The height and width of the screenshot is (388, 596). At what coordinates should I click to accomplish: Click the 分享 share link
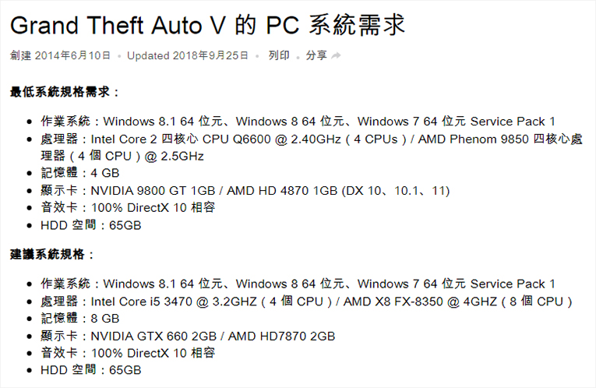[x=316, y=56]
